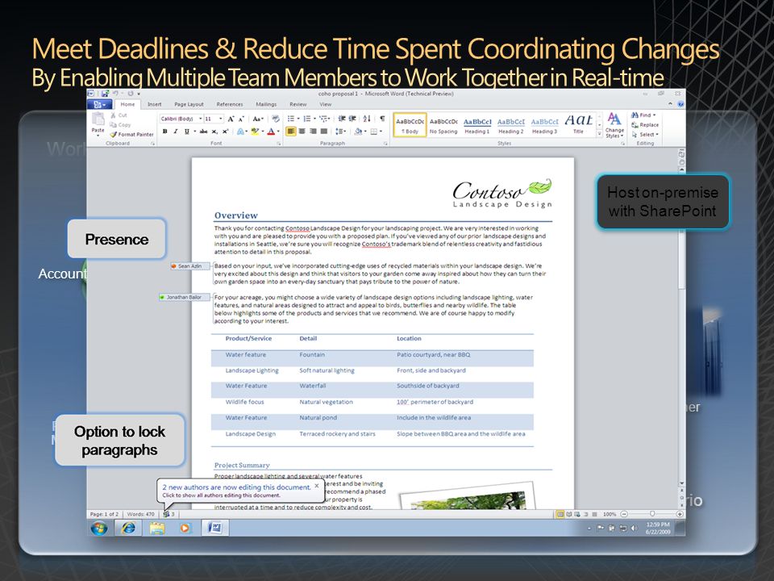774x581 pixels.
Task: Open the Customize Quick Access Toolbar arrow
Action: point(139,94)
